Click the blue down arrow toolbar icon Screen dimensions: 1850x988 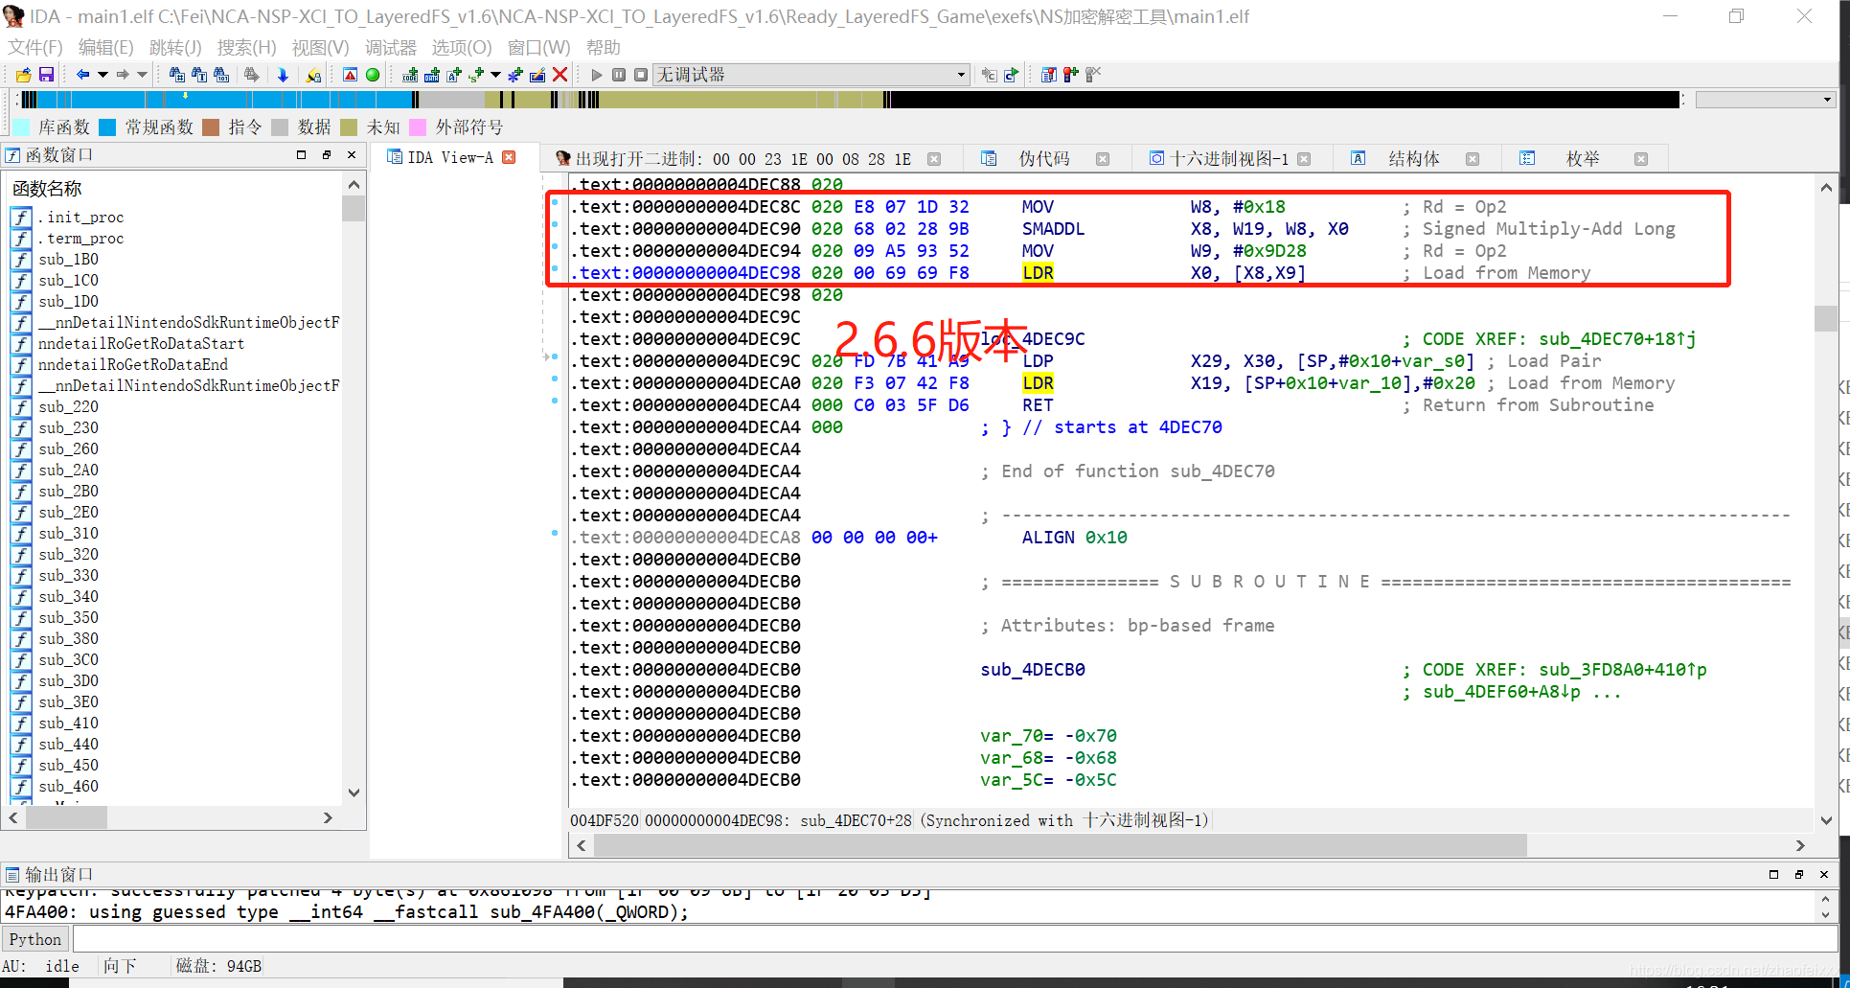(283, 75)
